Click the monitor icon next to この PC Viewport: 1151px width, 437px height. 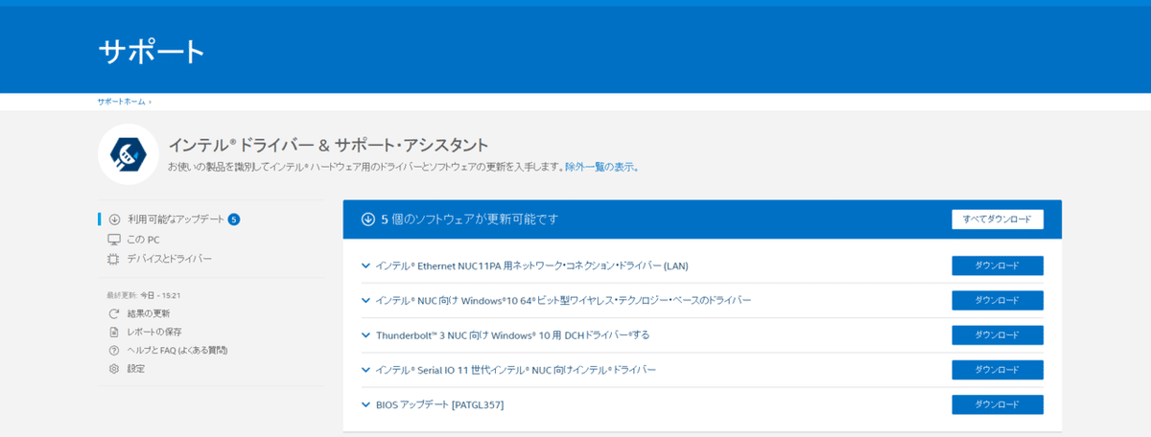(114, 240)
